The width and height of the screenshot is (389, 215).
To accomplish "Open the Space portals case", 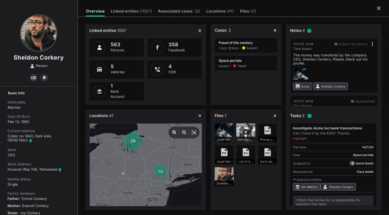I will (246, 63).
